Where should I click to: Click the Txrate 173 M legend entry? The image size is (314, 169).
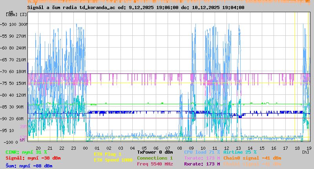click(x=202, y=158)
